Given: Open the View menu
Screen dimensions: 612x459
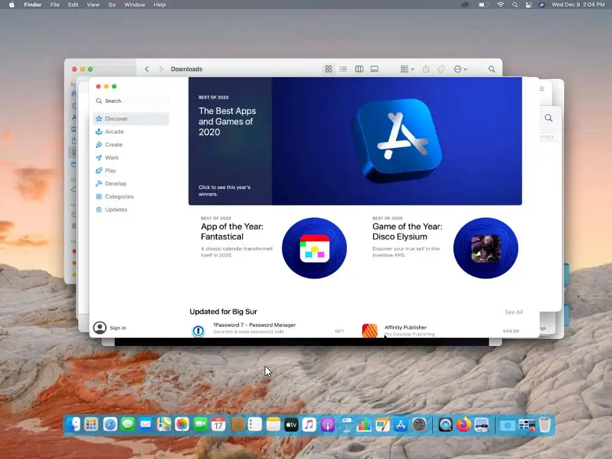Looking at the screenshot, I should click(x=93, y=5).
